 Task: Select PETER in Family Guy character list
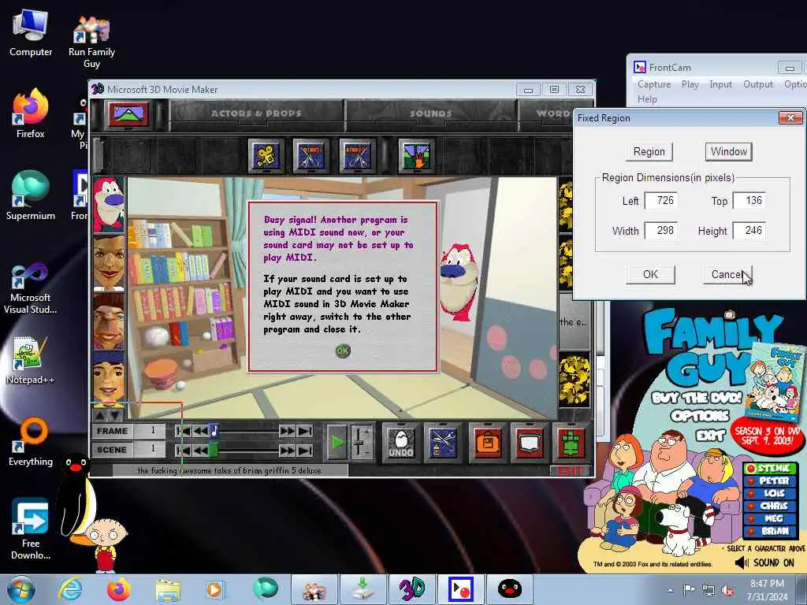[770, 481]
